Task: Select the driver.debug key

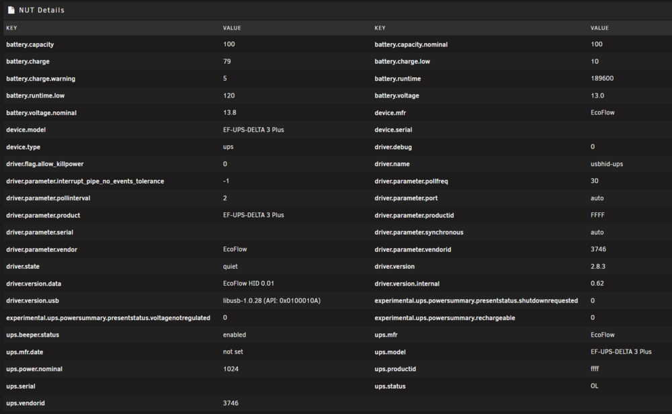Action: pyautogui.click(x=393, y=147)
